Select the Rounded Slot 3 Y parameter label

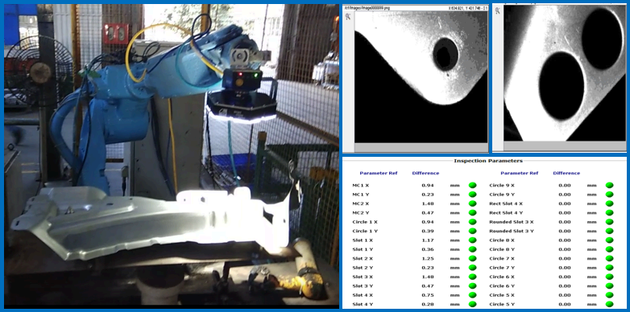[x=512, y=231]
